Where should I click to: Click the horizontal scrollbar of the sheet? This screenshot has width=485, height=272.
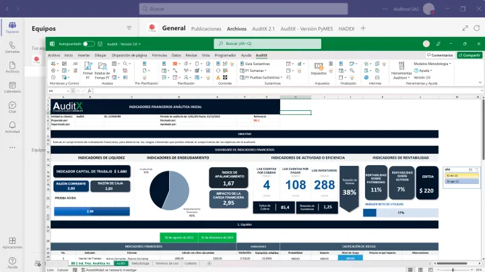pyautogui.click(x=452, y=263)
